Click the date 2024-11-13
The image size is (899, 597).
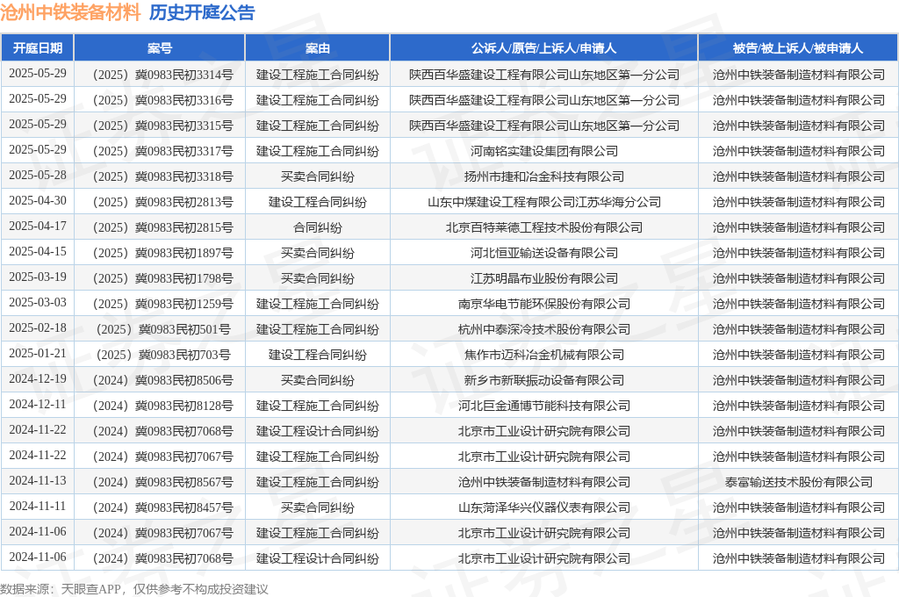point(38,480)
